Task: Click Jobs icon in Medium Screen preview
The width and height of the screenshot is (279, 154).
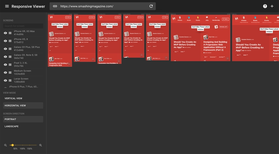Action: click(207, 17)
